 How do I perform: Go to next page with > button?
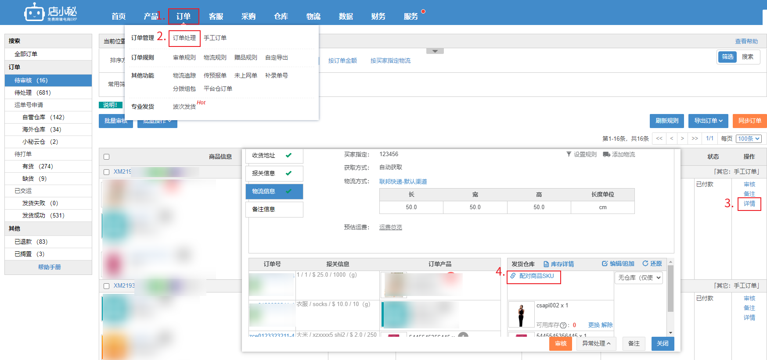(x=682, y=139)
